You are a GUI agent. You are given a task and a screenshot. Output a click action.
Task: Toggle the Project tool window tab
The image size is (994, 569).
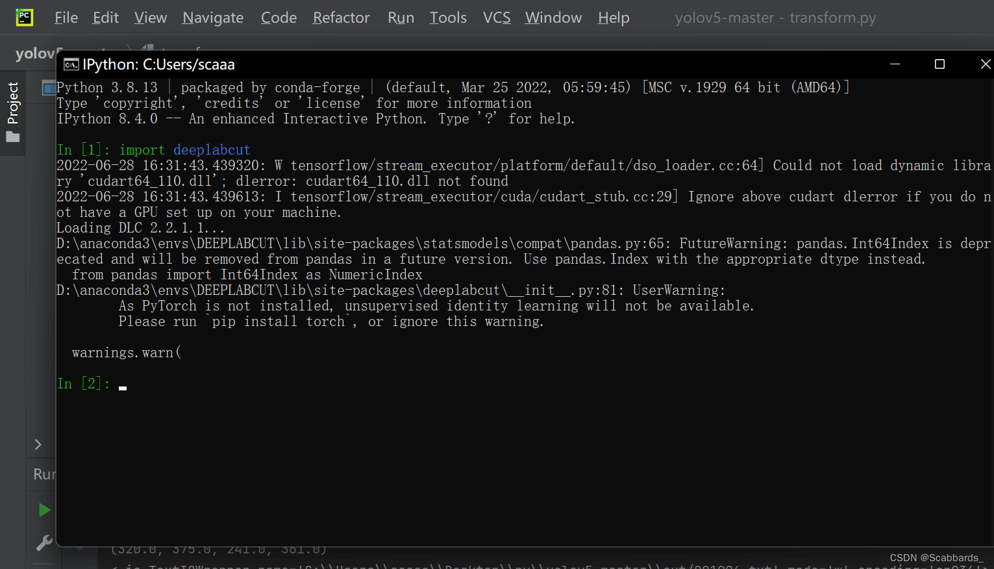point(13,104)
